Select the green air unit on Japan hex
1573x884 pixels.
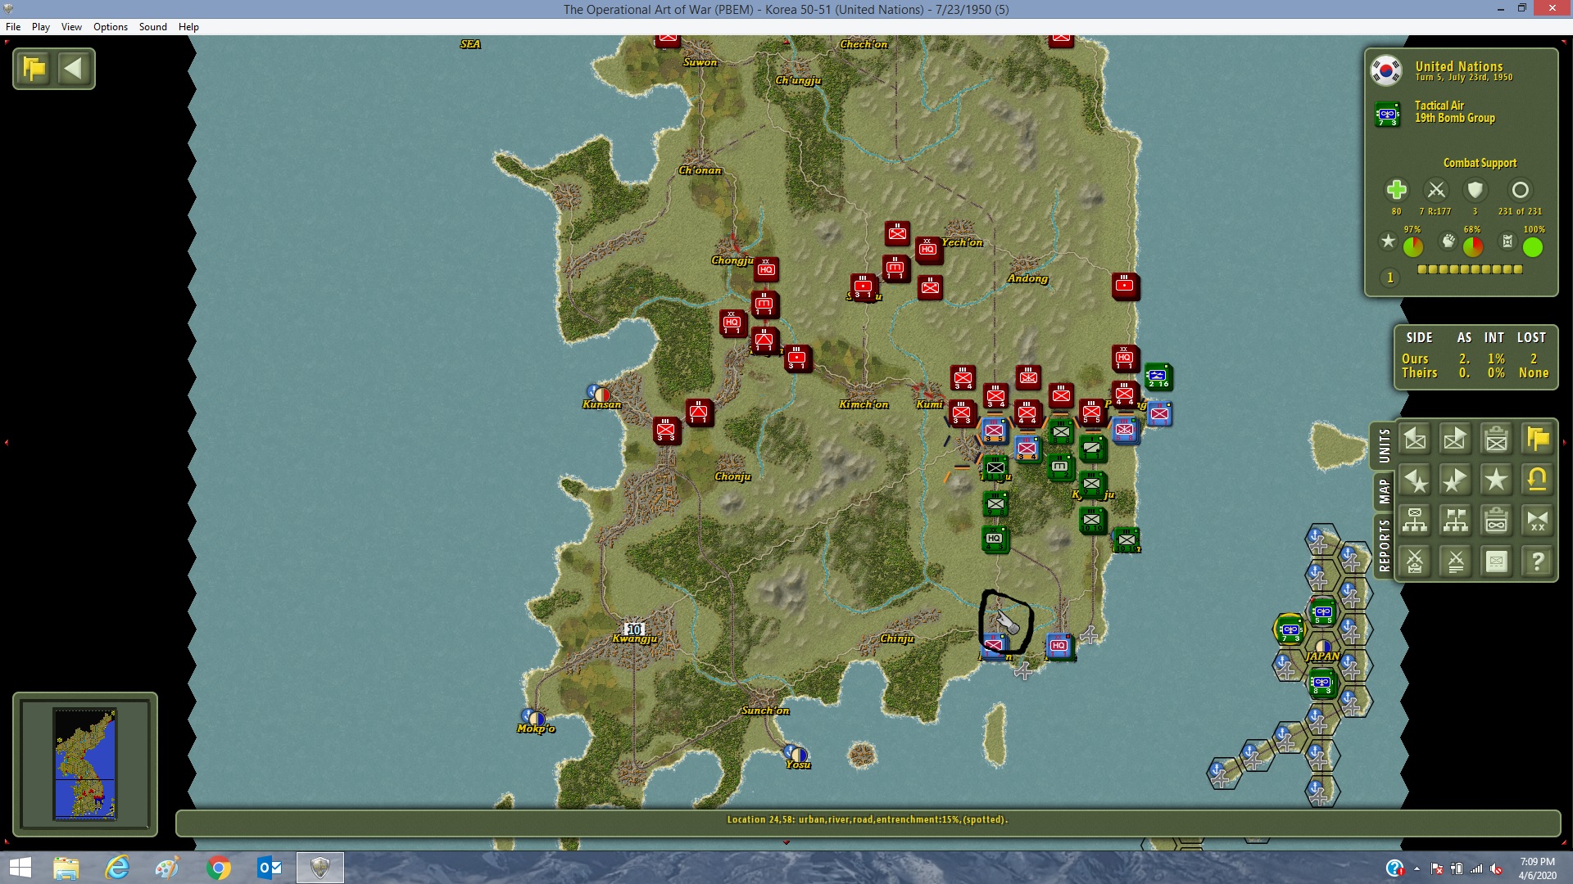1321,612
